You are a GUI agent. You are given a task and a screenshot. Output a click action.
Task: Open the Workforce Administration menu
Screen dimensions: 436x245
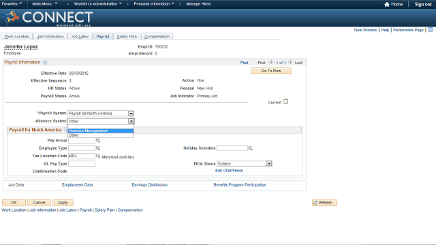(x=98, y=4)
